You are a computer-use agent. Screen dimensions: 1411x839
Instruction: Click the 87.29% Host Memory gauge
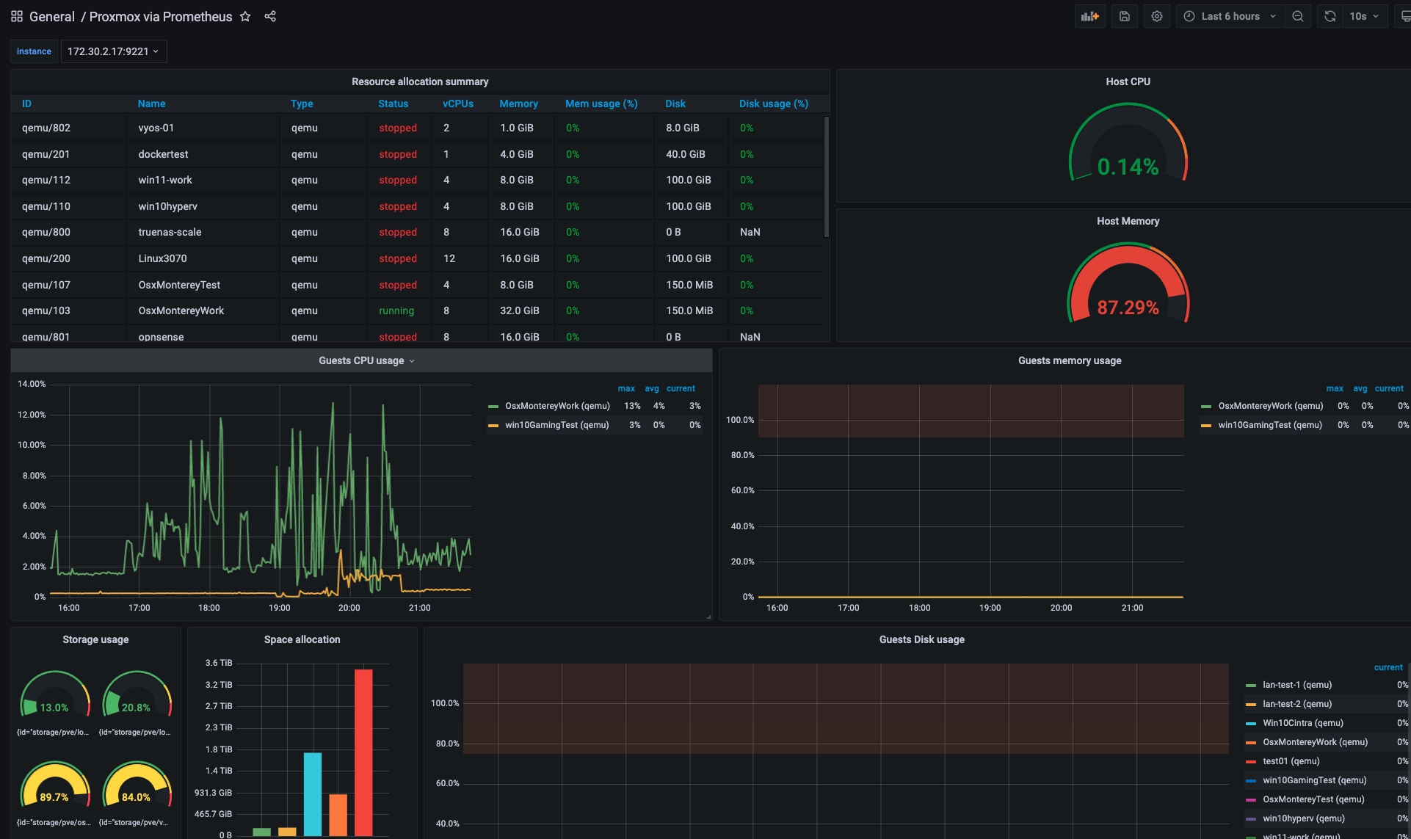pyautogui.click(x=1128, y=284)
